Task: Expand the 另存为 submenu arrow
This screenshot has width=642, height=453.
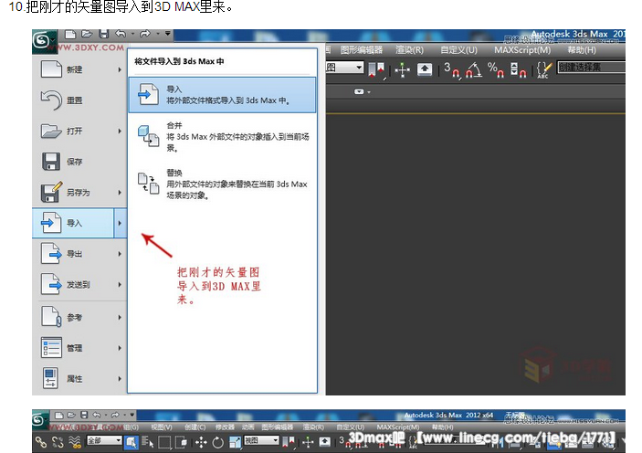Action: (x=120, y=193)
